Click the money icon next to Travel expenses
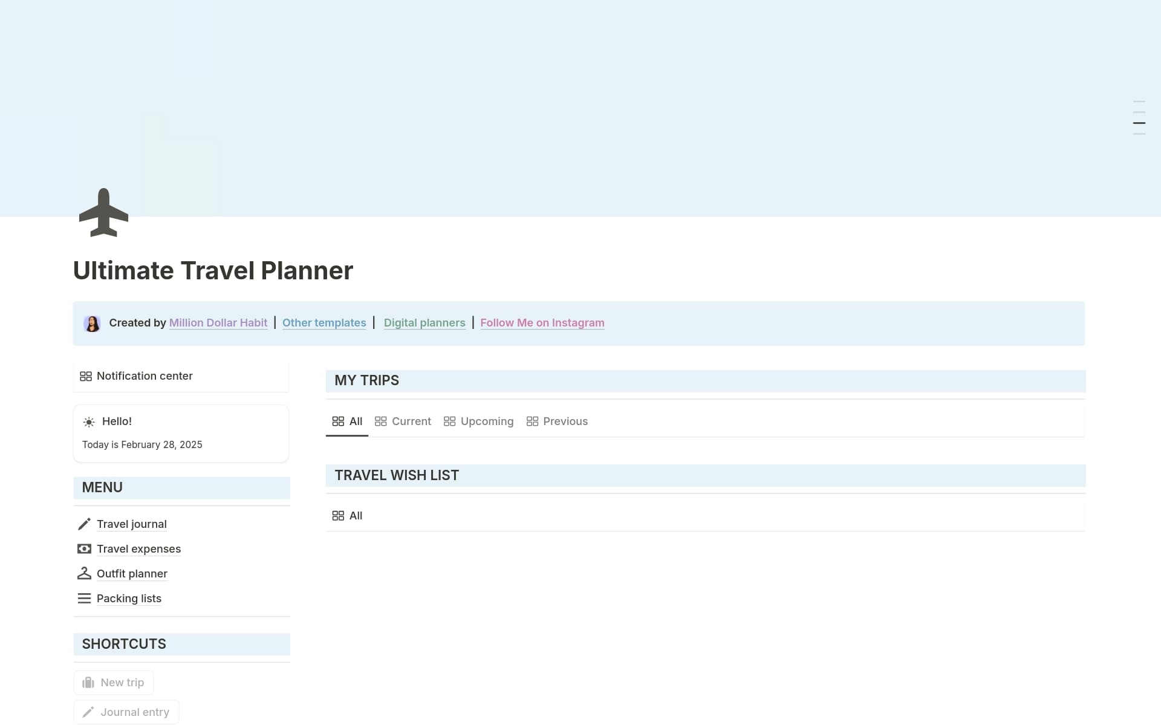Screen dimensions: 1161x725 (x=84, y=548)
